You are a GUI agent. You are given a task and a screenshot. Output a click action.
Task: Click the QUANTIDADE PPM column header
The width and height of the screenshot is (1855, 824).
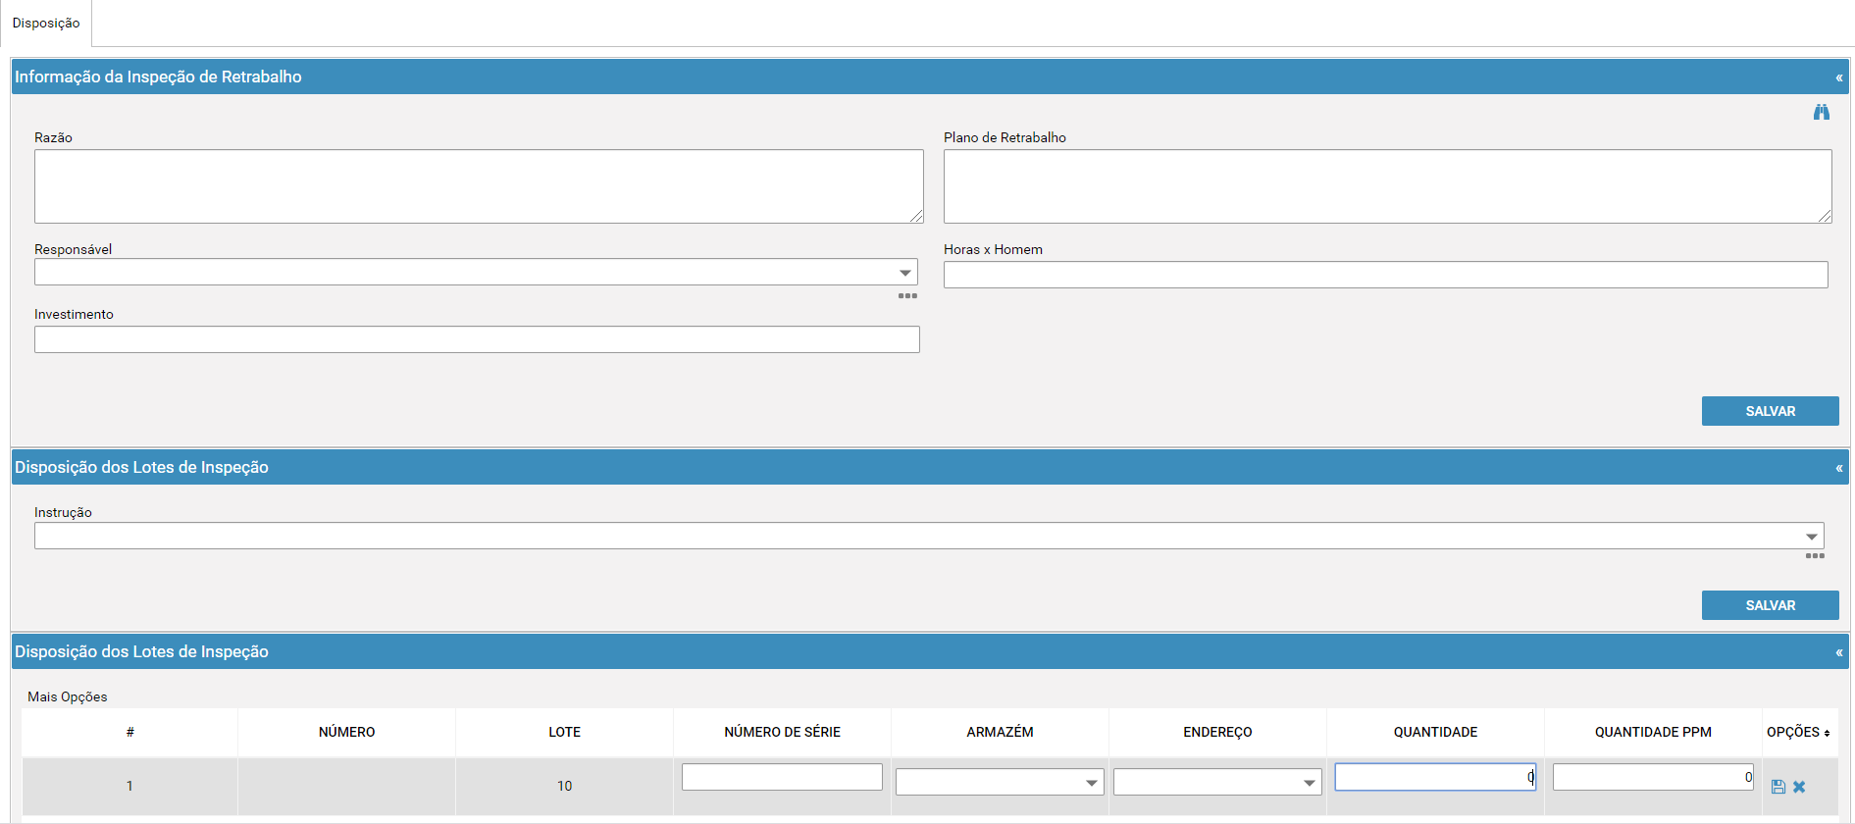tap(1653, 732)
